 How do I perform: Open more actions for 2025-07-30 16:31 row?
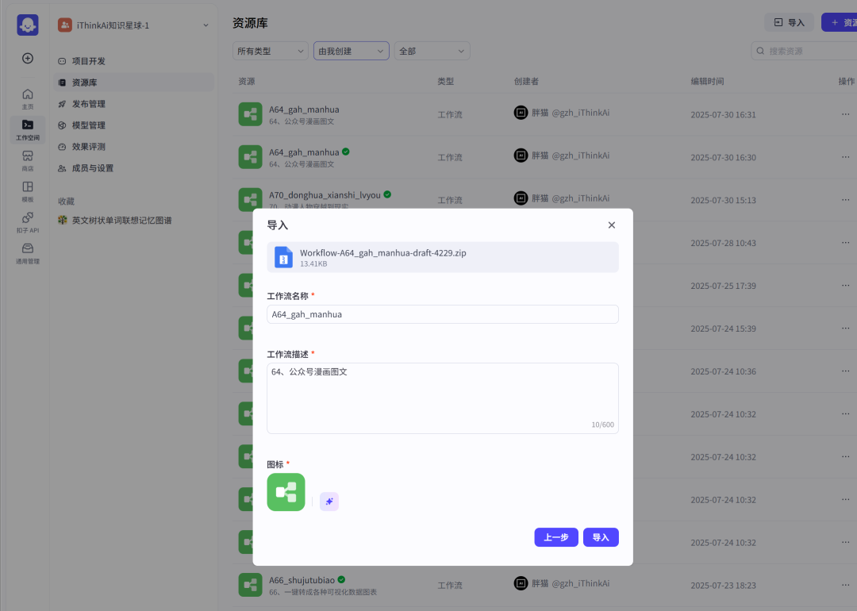point(846,114)
